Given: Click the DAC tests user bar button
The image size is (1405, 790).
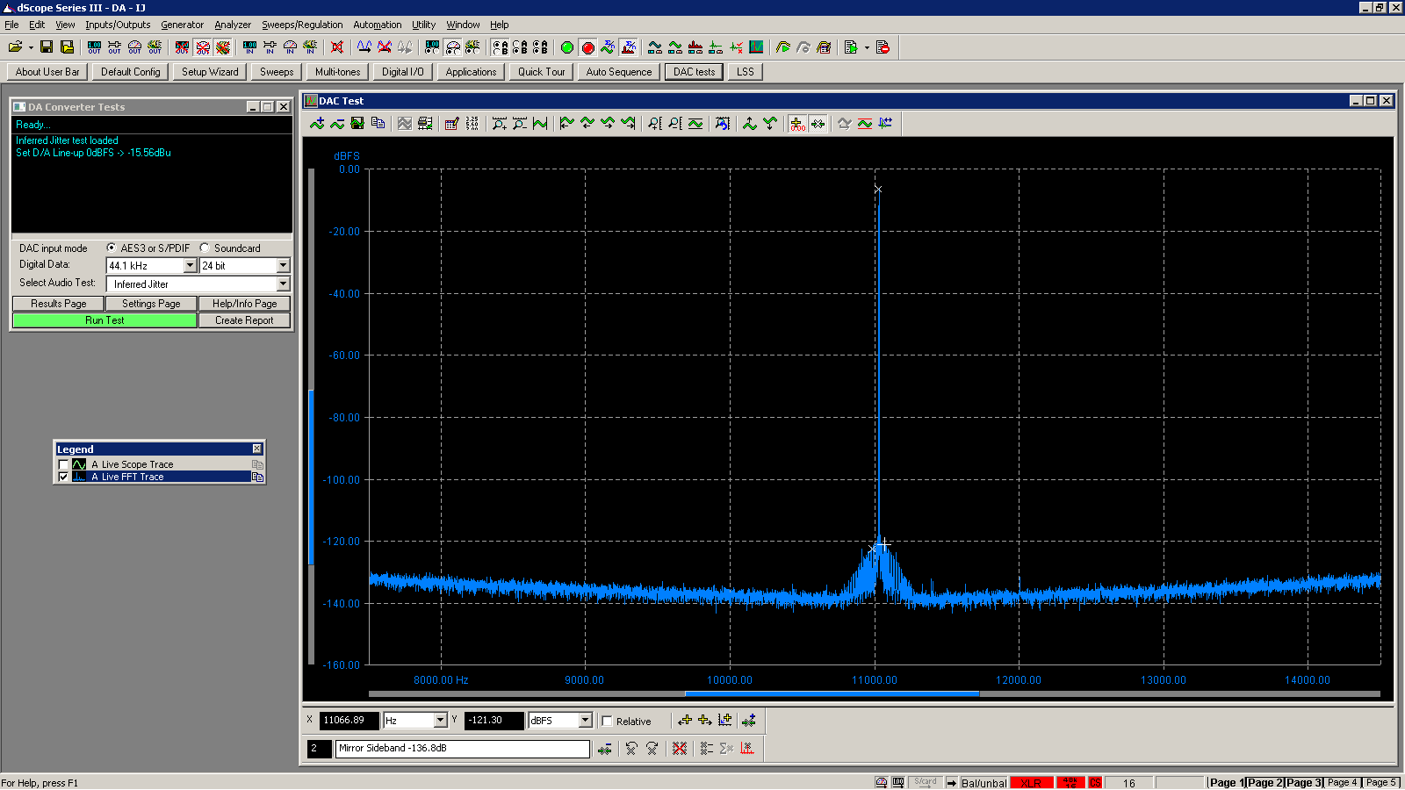Looking at the screenshot, I should (694, 72).
